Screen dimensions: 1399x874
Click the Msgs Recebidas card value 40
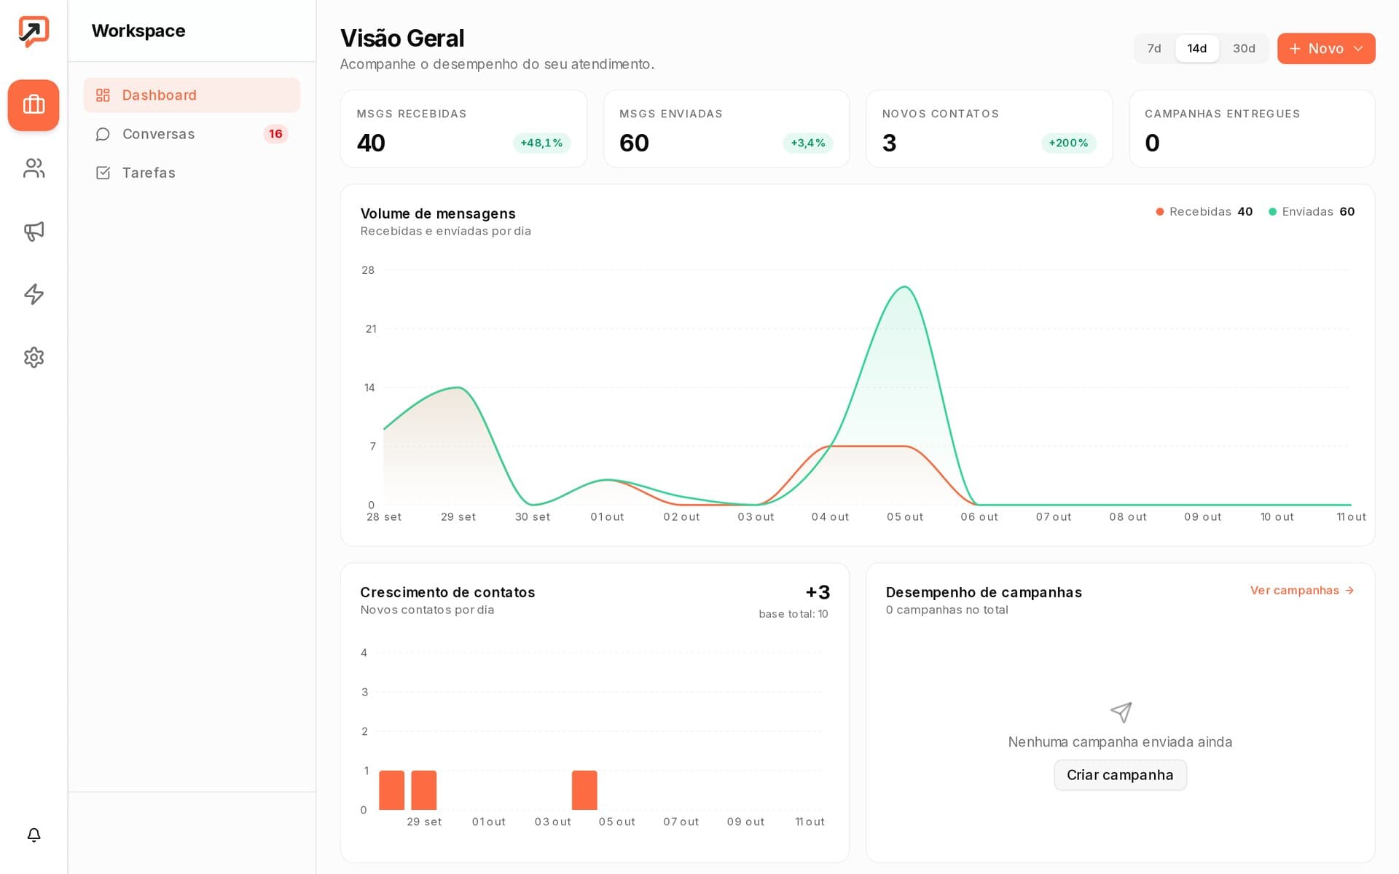click(x=371, y=143)
